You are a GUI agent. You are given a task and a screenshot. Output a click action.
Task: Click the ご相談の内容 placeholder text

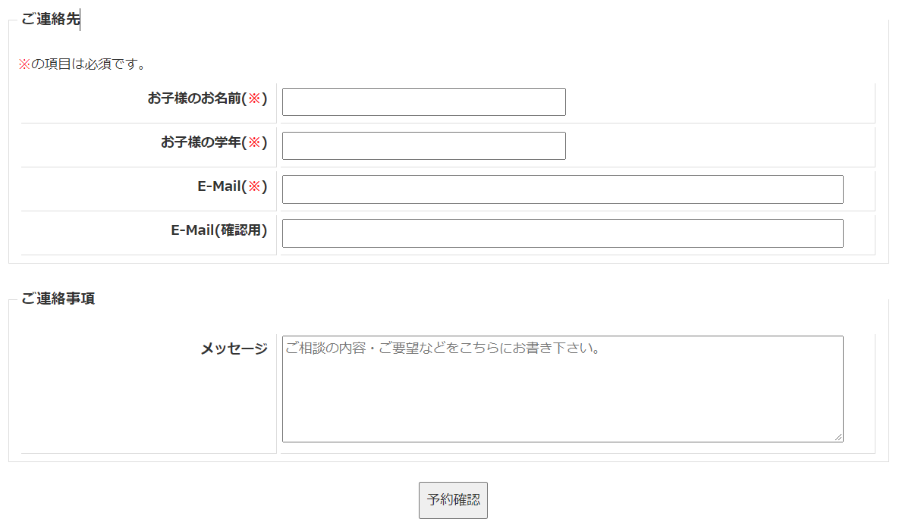443,349
